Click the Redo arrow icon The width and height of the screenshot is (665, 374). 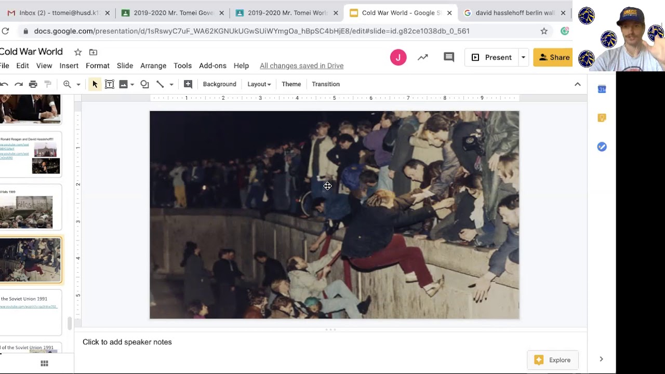pyautogui.click(x=19, y=84)
